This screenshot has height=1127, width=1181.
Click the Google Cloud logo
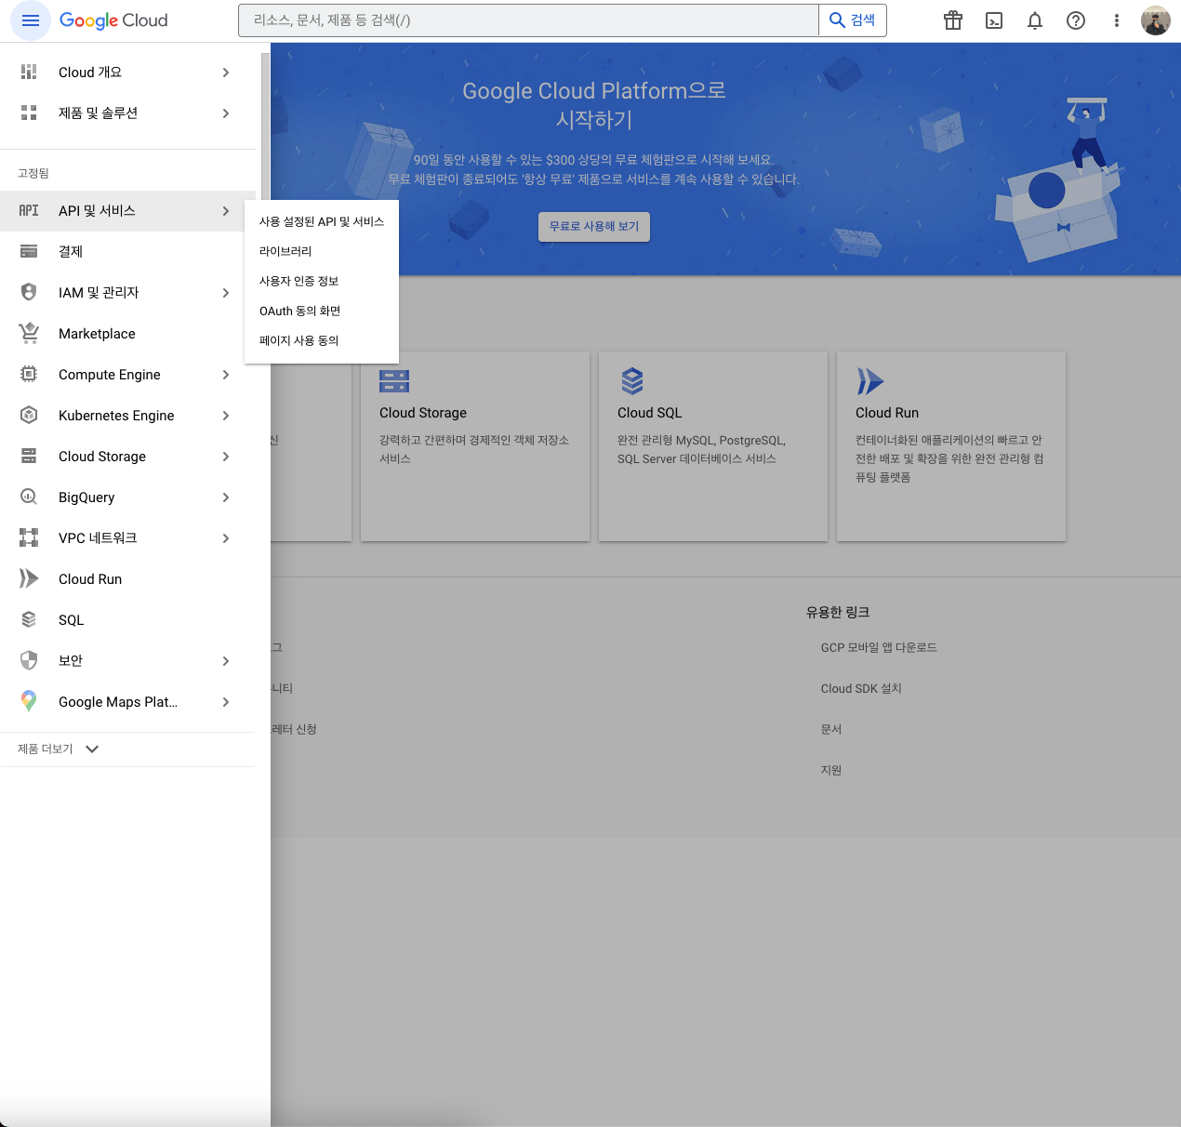click(113, 20)
